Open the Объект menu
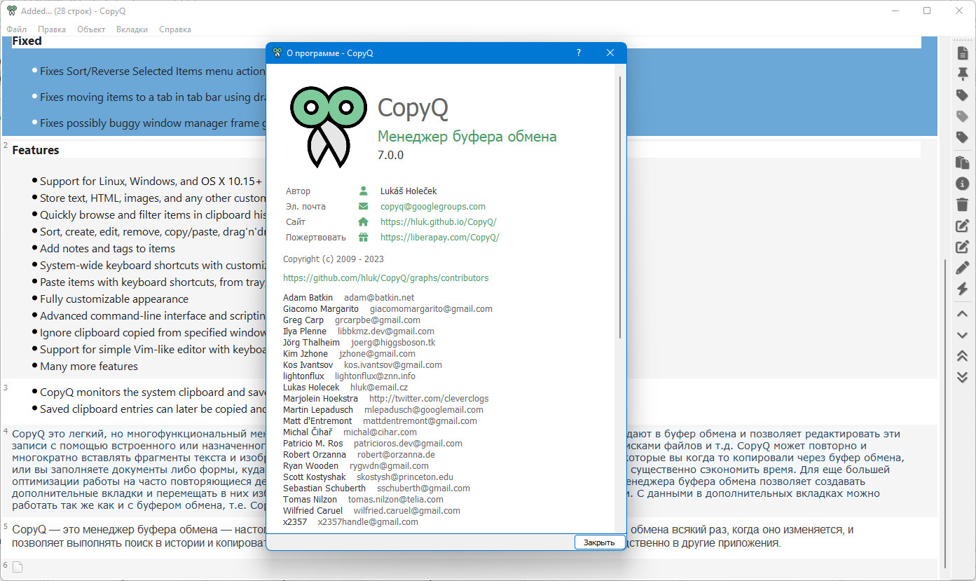This screenshot has height=581, width=976. [x=91, y=29]
